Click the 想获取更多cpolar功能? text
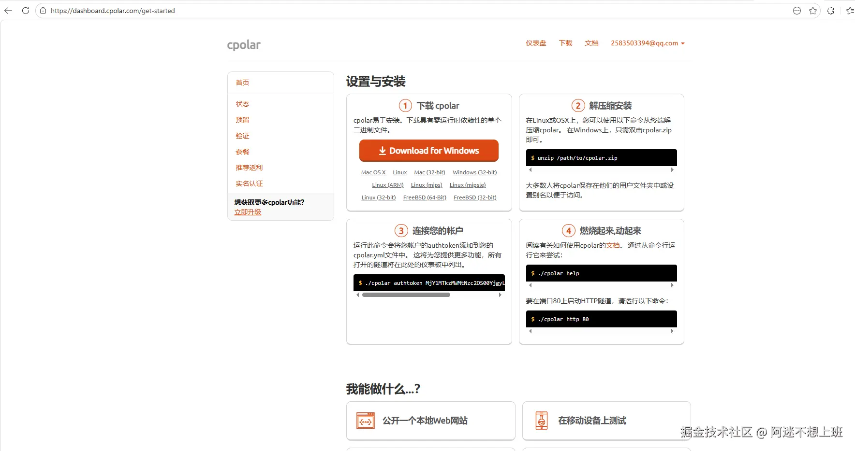The image size is (855, 451). tap(269, 202)
